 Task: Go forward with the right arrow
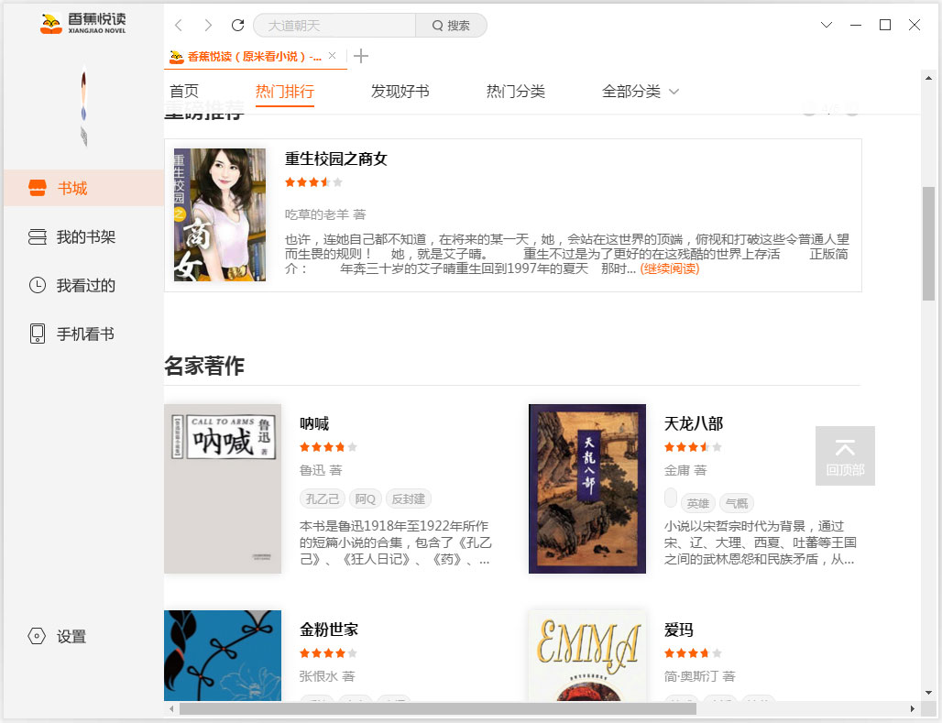208,26
